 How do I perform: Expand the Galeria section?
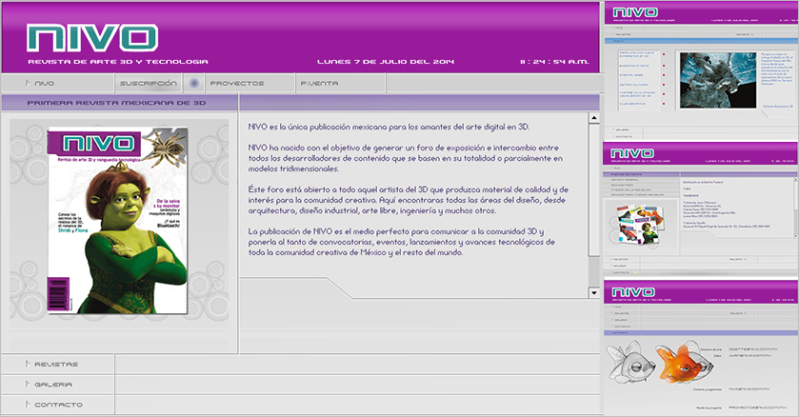click(x=54, y=384)
